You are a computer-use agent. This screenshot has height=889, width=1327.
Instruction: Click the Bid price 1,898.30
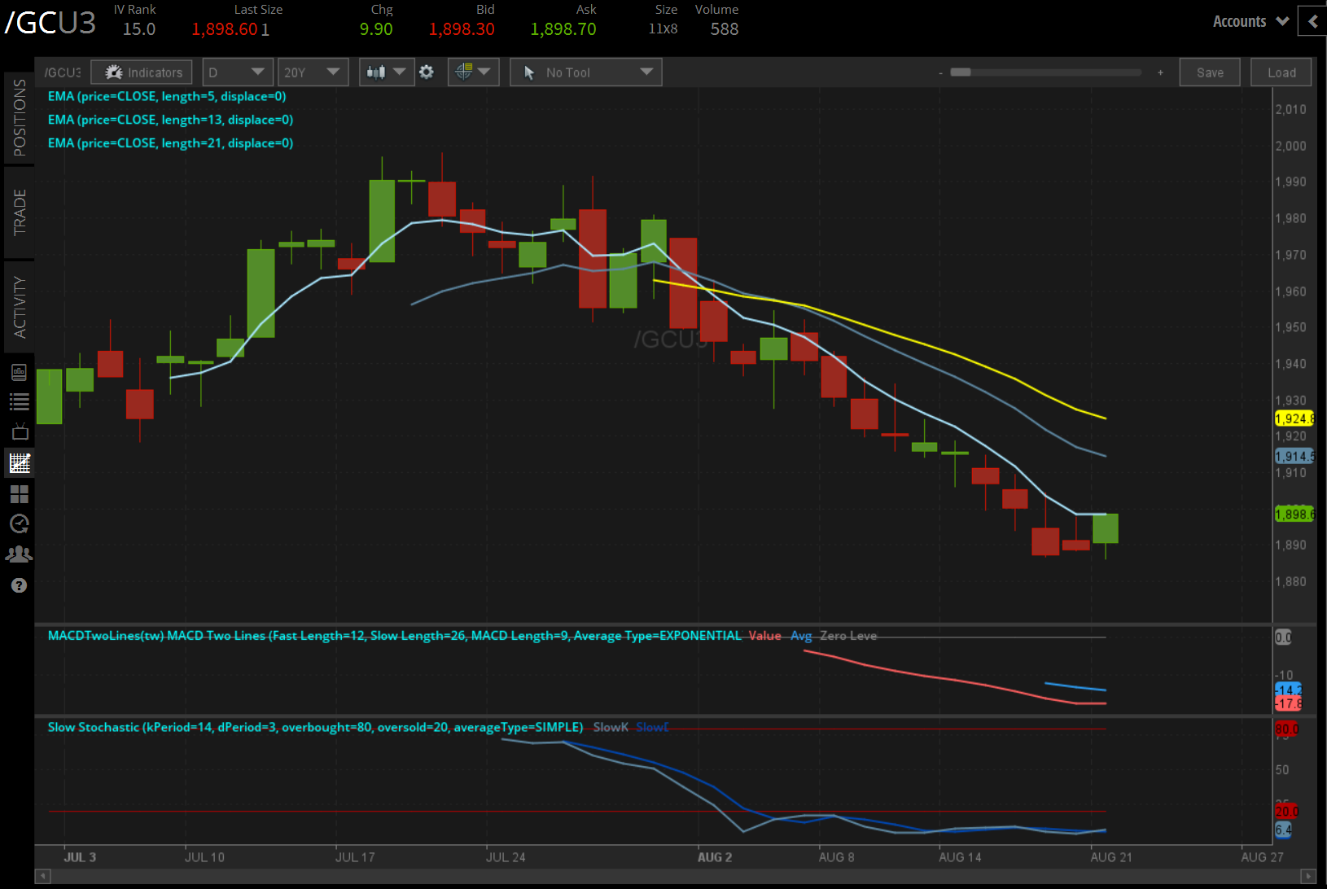pos(462,29)
